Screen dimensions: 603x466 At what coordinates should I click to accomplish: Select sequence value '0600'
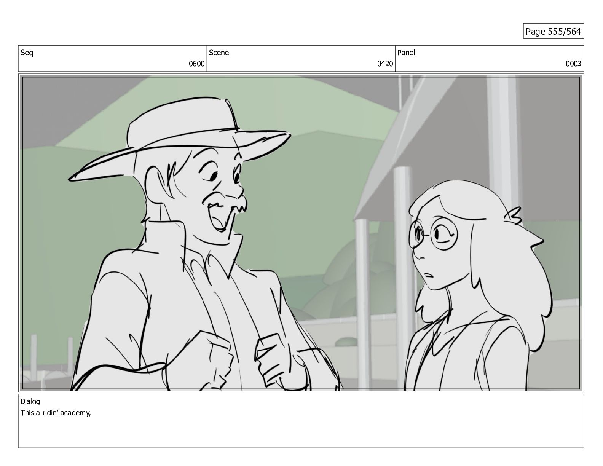point(197,64)
